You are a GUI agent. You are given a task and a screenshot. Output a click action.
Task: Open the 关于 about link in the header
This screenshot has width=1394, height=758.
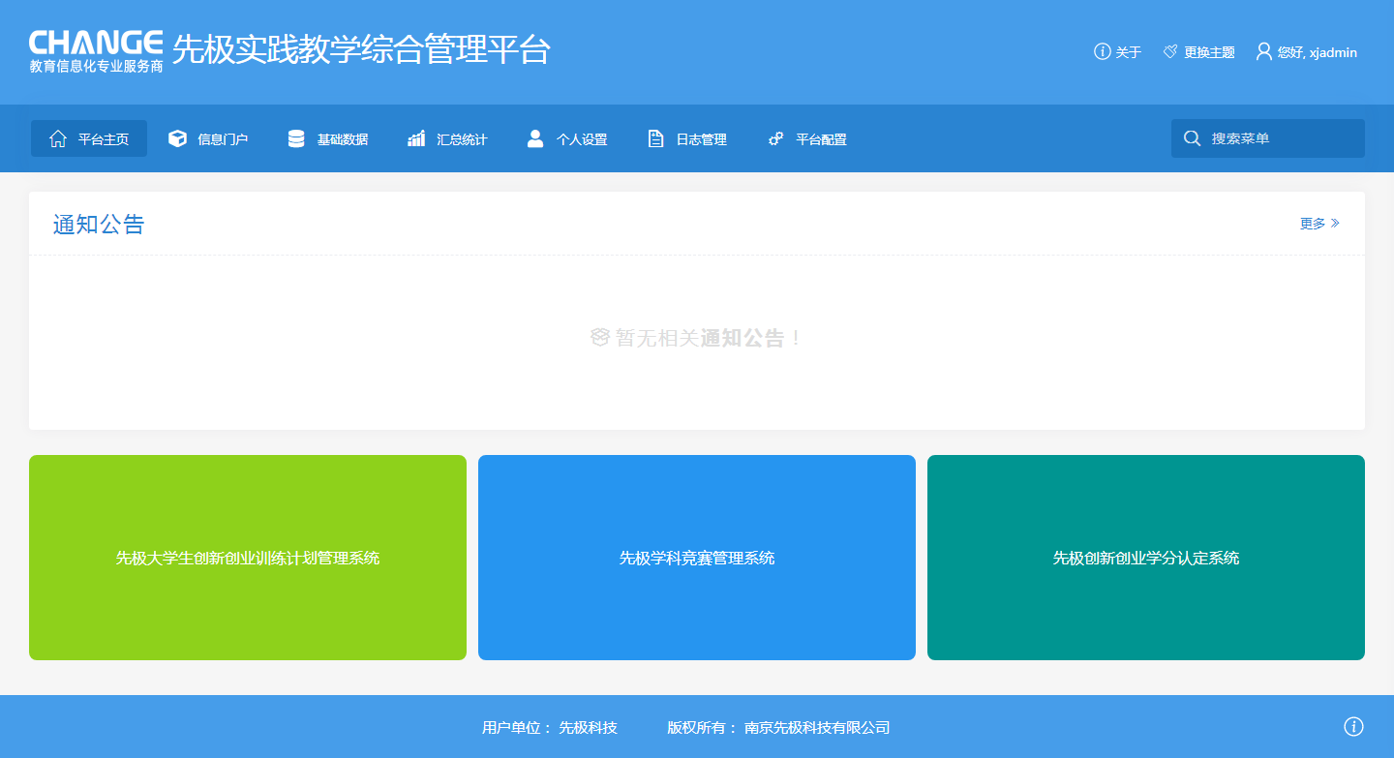(1118, 52)
